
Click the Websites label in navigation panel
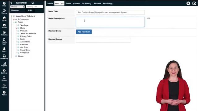15,10
